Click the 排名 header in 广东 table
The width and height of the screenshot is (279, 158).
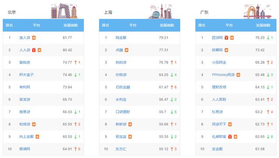click(x=202, y=25)
